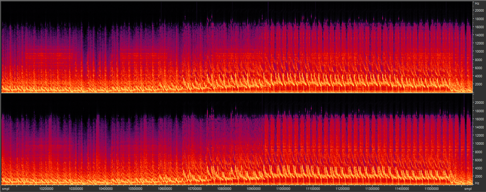The height and width of the screenshot is (192, 486).
Task: Click 6000 on the upper channel frequency scale
Action: (479, 68)
